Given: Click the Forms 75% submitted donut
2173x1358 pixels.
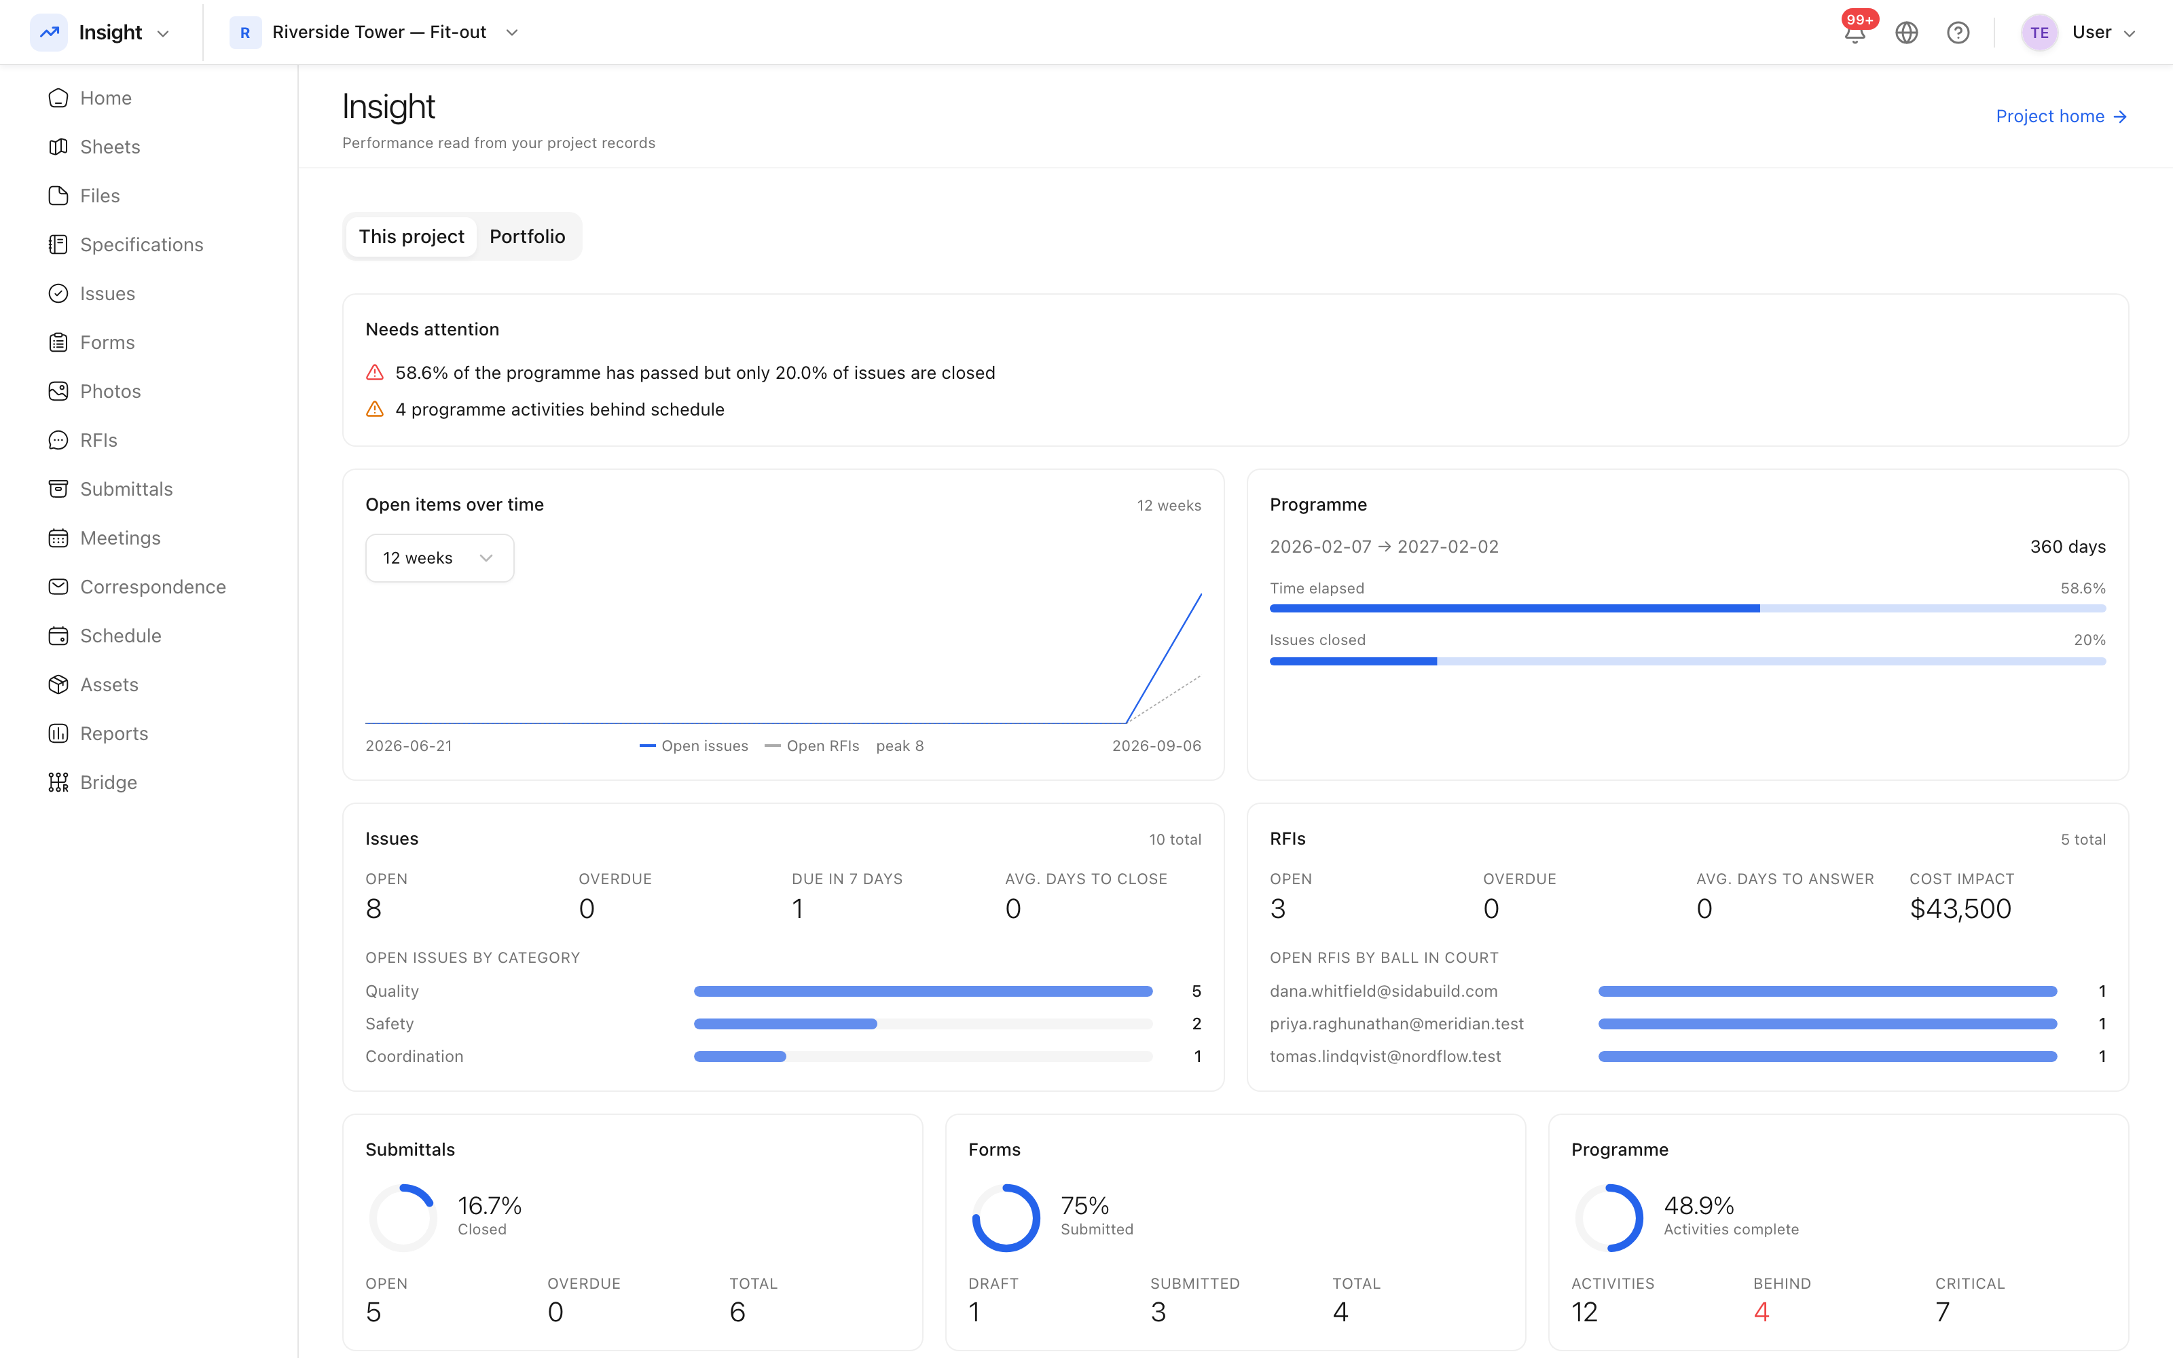Looking at the screenshot, I should (1006, 1217).
